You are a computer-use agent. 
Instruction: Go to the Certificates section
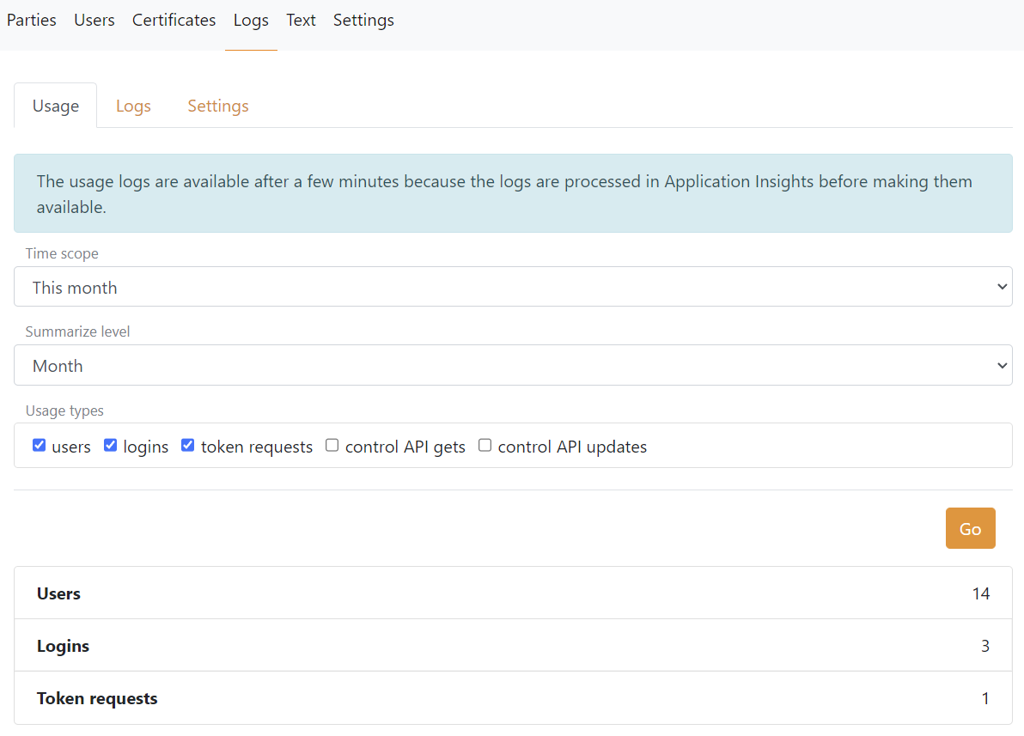pyautogui.click(x=174, y=20)
